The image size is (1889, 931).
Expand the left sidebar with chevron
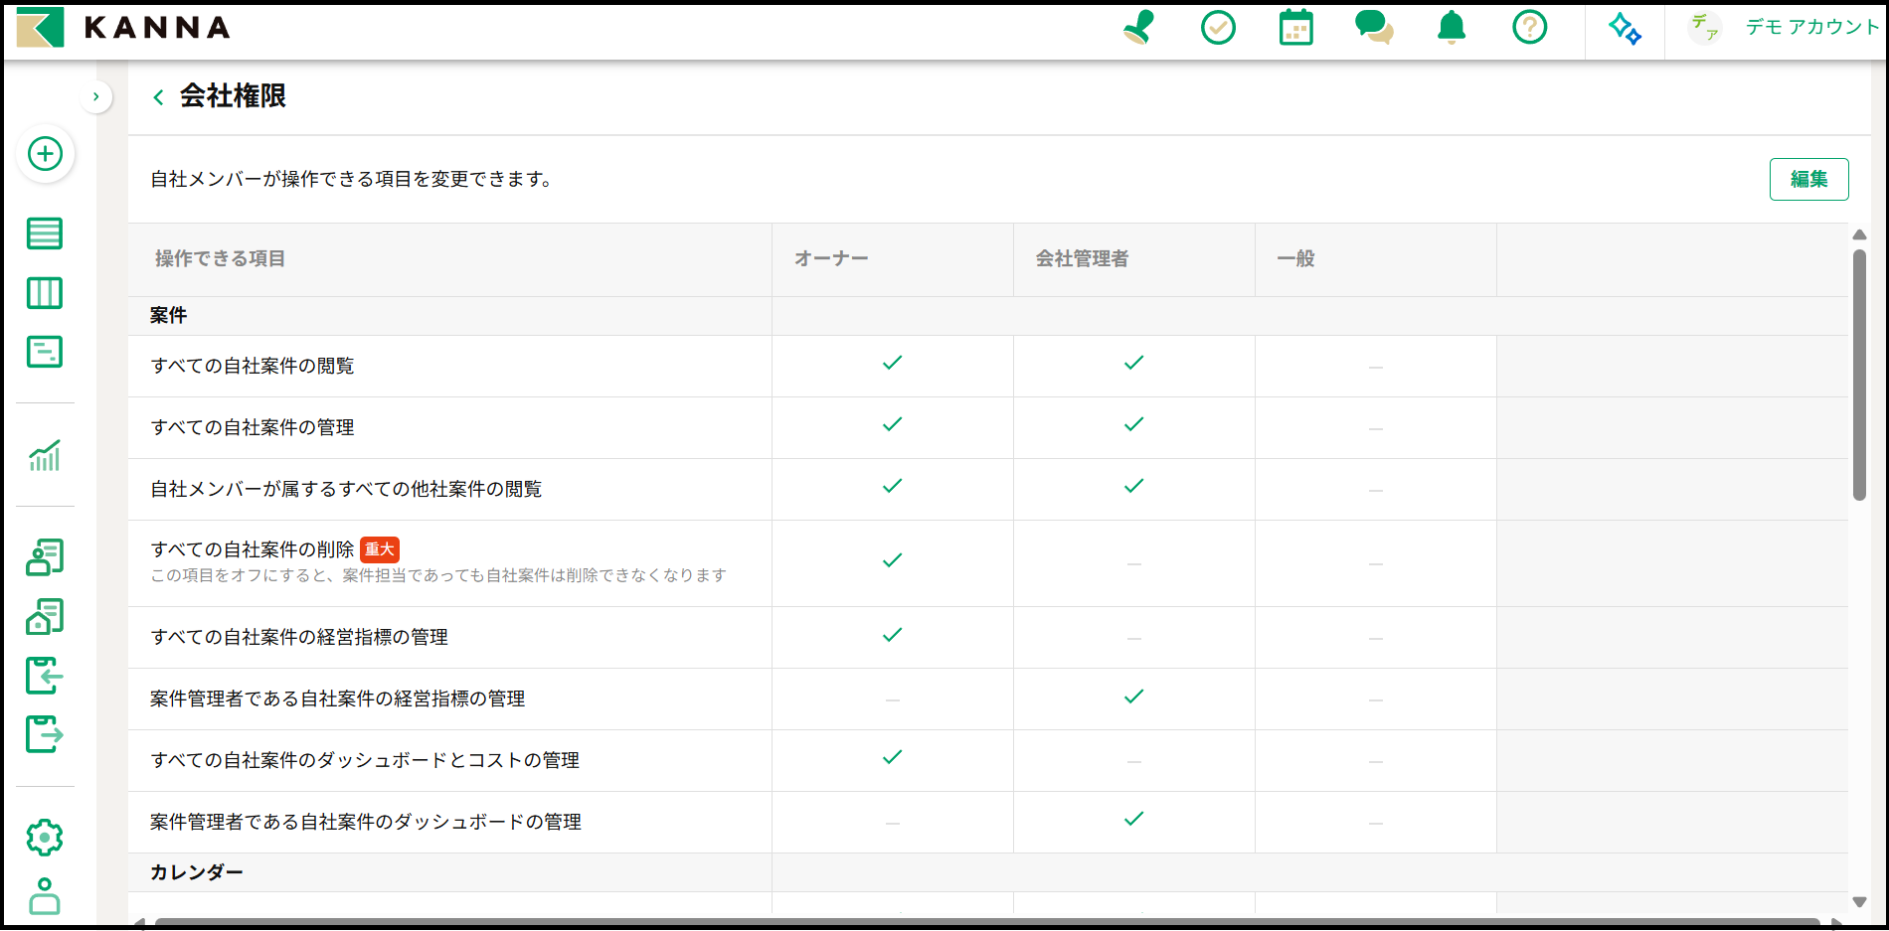click(x=95, y=96)
